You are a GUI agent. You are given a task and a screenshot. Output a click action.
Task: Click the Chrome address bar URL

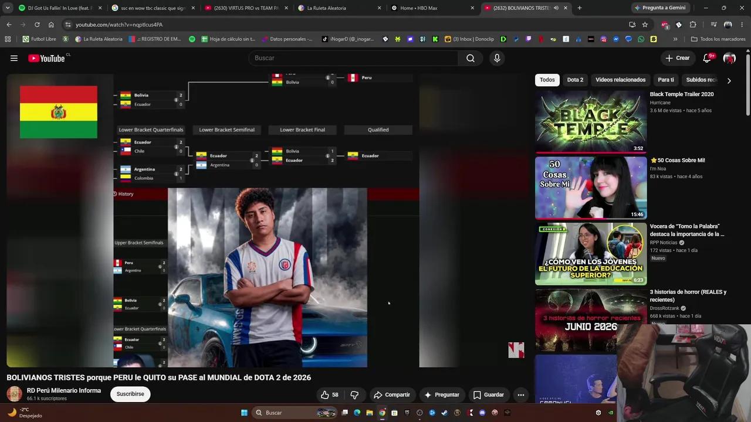119,25
